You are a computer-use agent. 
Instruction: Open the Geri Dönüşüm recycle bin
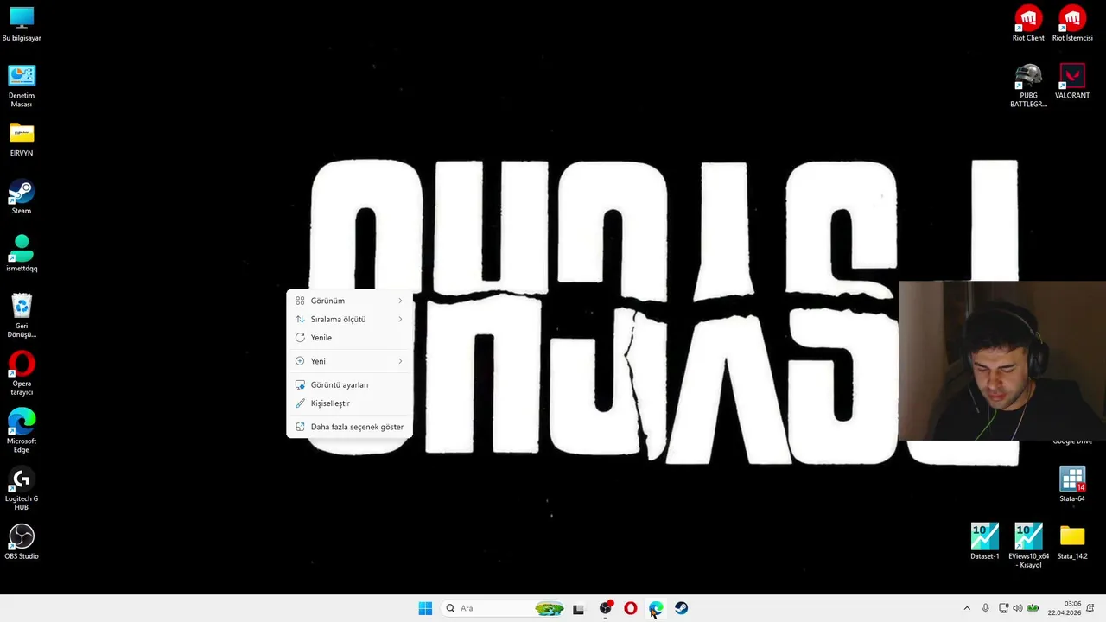[x=22, y=316]
